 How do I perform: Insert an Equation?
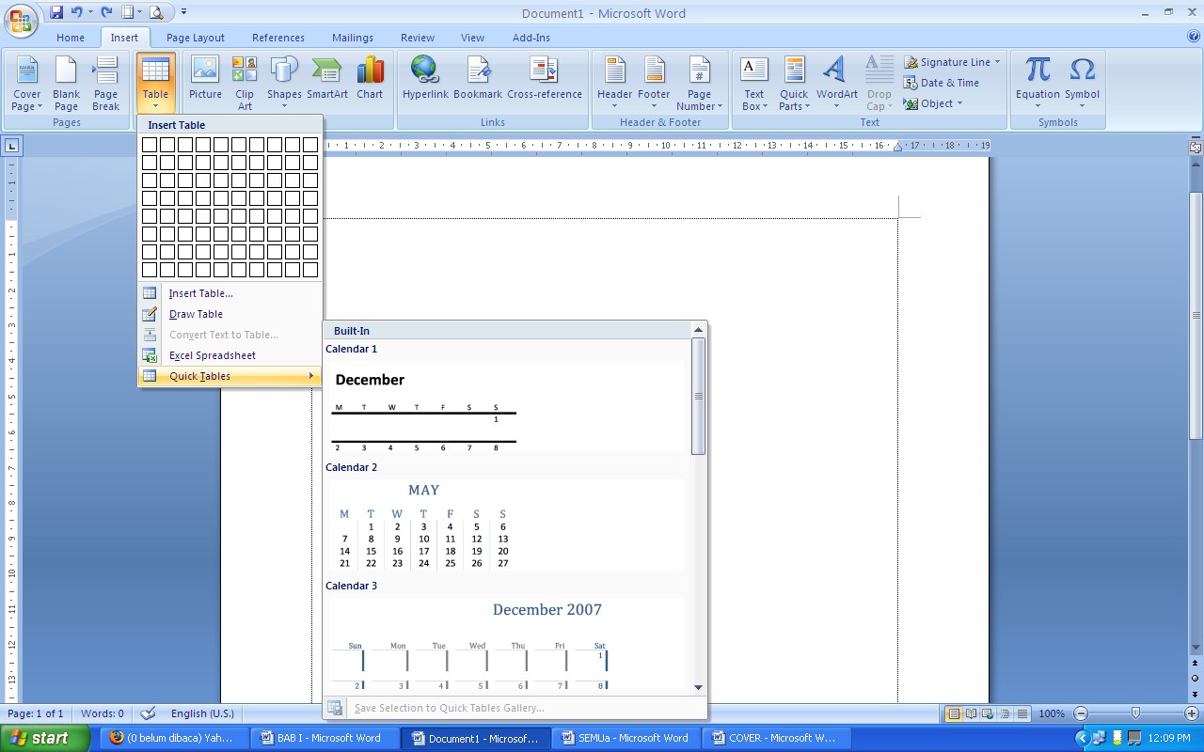[1038, 80]
